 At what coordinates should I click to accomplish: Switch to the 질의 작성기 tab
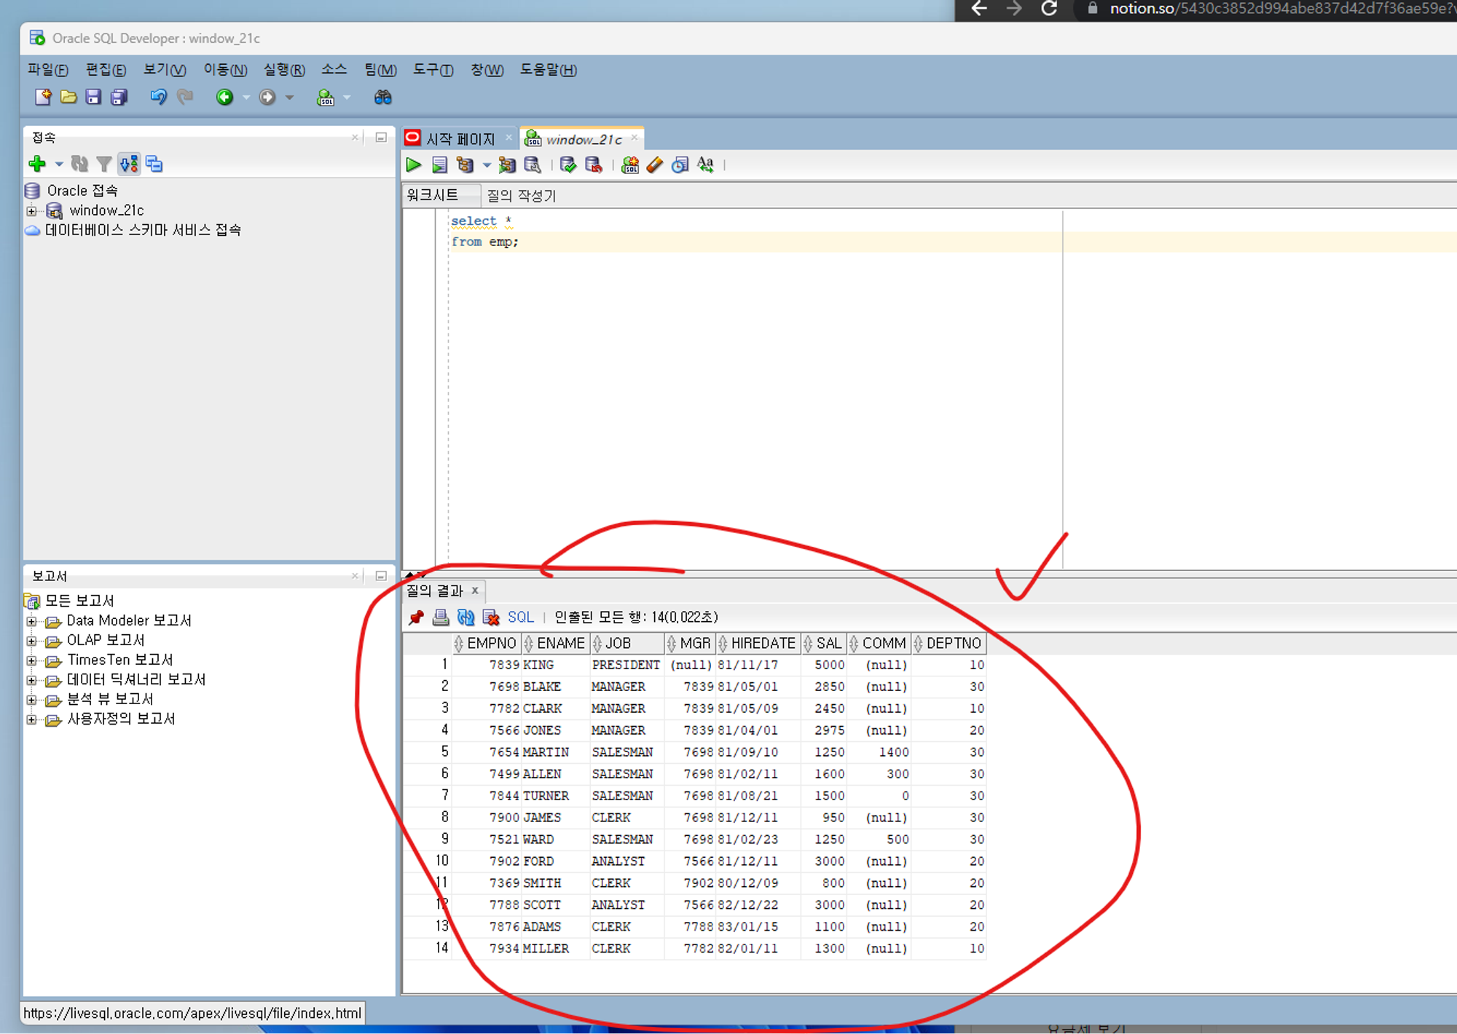pos(521,195)
